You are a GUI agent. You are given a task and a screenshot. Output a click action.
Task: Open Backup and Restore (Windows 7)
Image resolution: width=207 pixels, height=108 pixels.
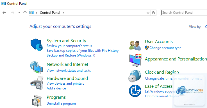[x=71, y=55]
